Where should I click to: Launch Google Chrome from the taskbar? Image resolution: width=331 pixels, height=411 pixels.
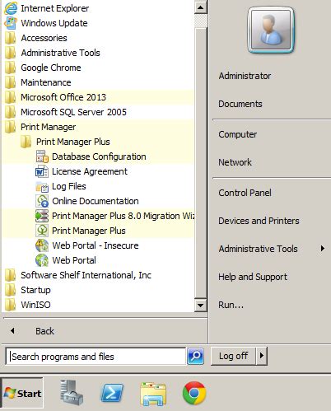[x=194, y=393]
